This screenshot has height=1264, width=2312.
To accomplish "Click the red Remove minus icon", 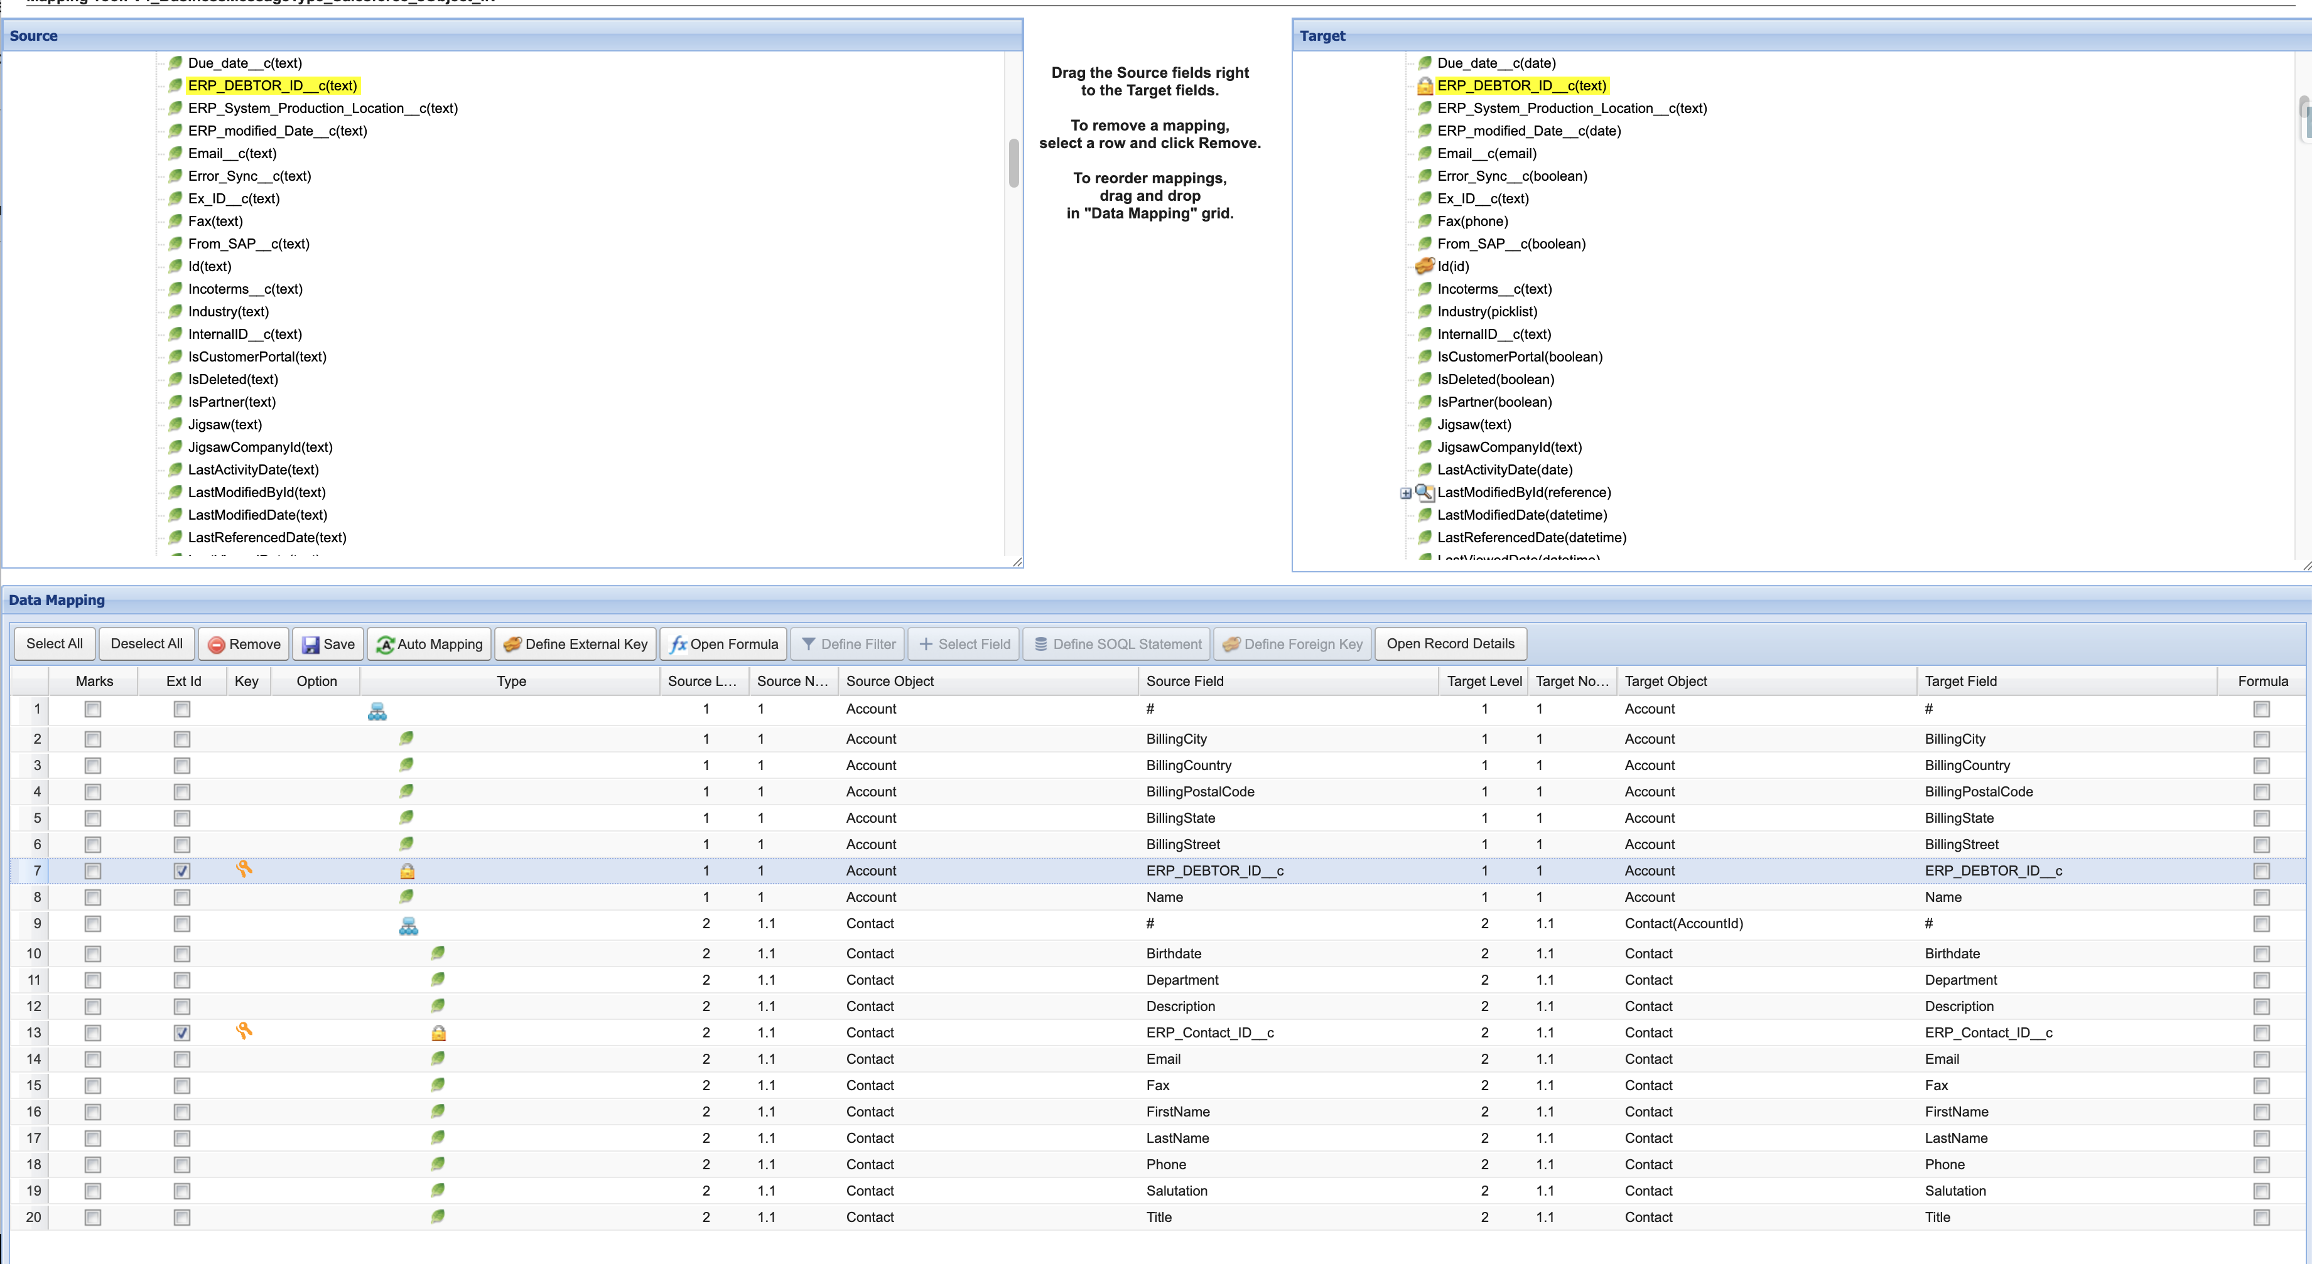I will tap(217, 644).
